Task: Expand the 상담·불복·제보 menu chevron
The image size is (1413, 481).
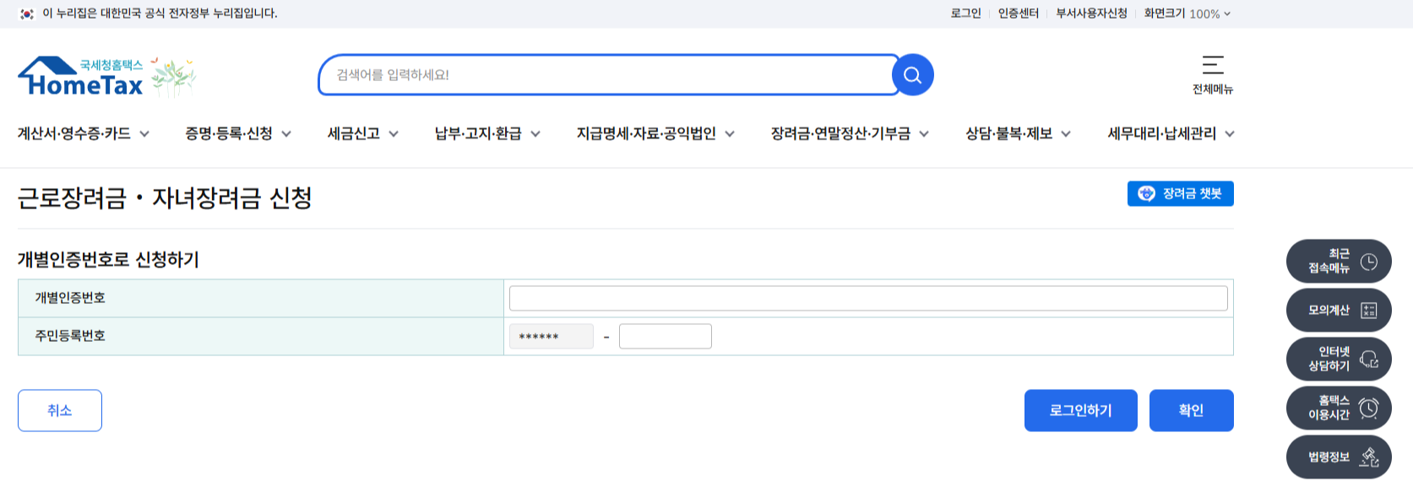Action: tap(1066, 134)
